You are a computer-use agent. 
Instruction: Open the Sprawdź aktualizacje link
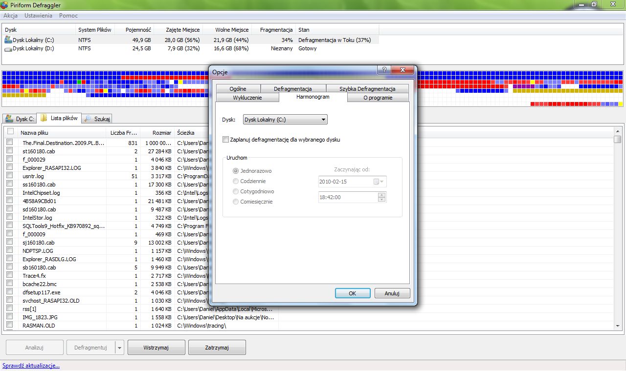(31, 365)
